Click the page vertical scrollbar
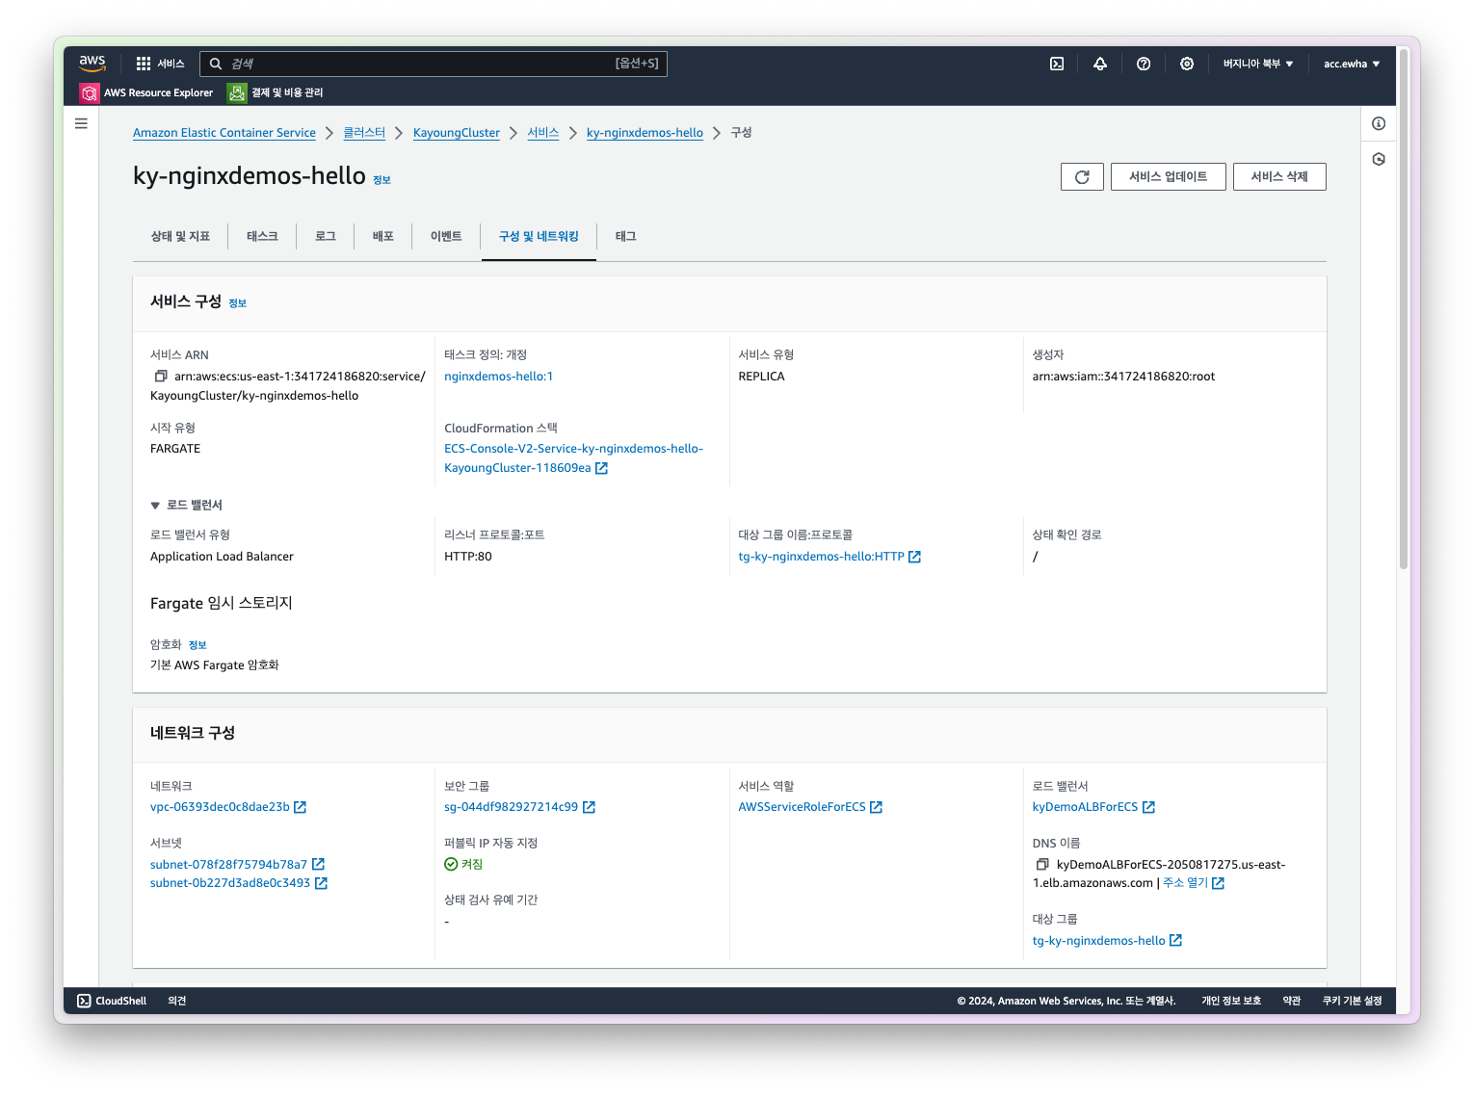The height and width of the screenshot is (1095, 1474). click(x=1404, y=308)
